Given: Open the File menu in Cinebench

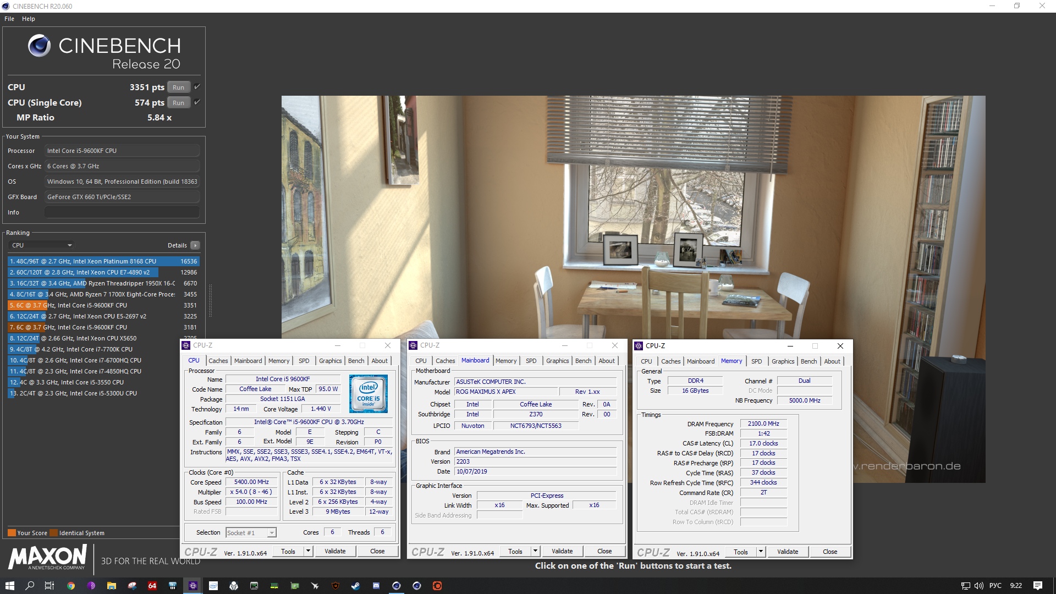Looking at the screenshot, I should click(9, 19).
